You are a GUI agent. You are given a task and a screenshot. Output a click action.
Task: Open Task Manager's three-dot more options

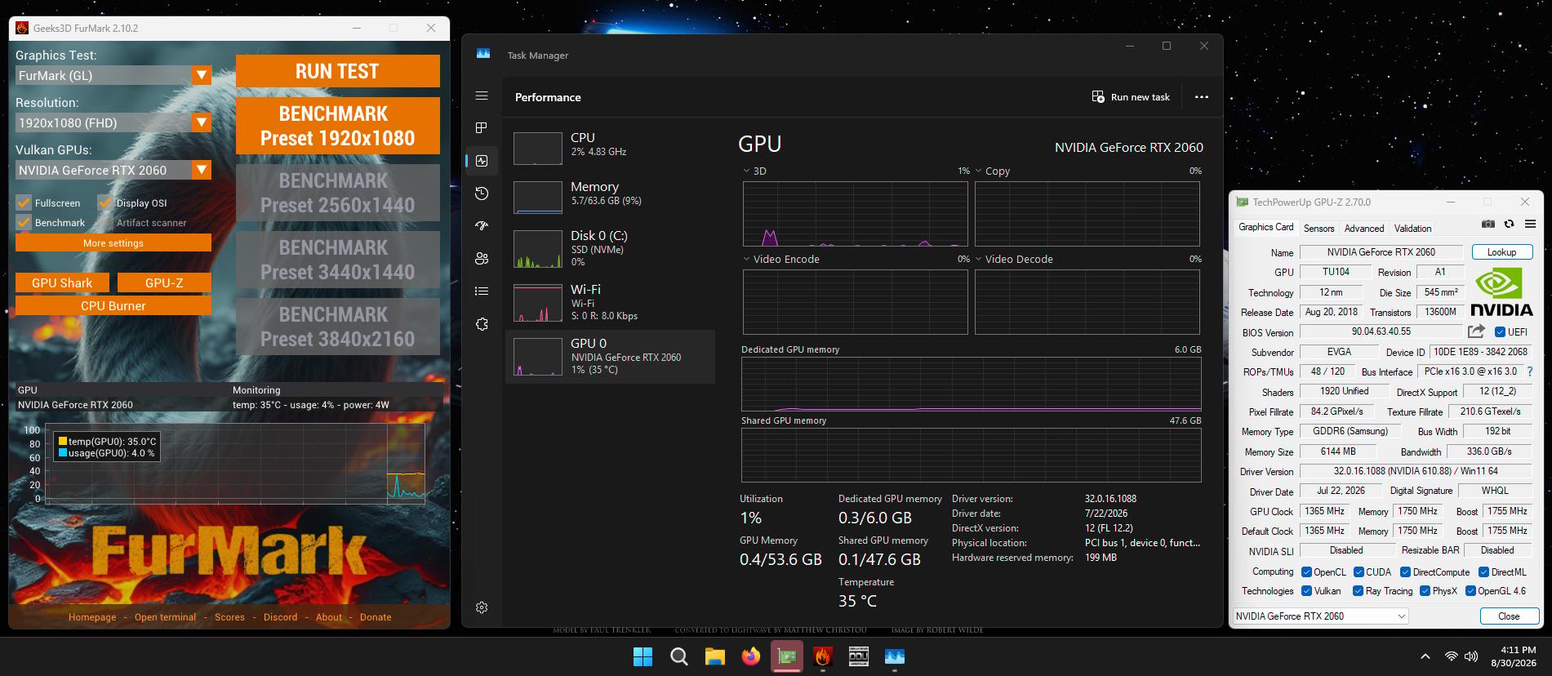point(1202,97)
